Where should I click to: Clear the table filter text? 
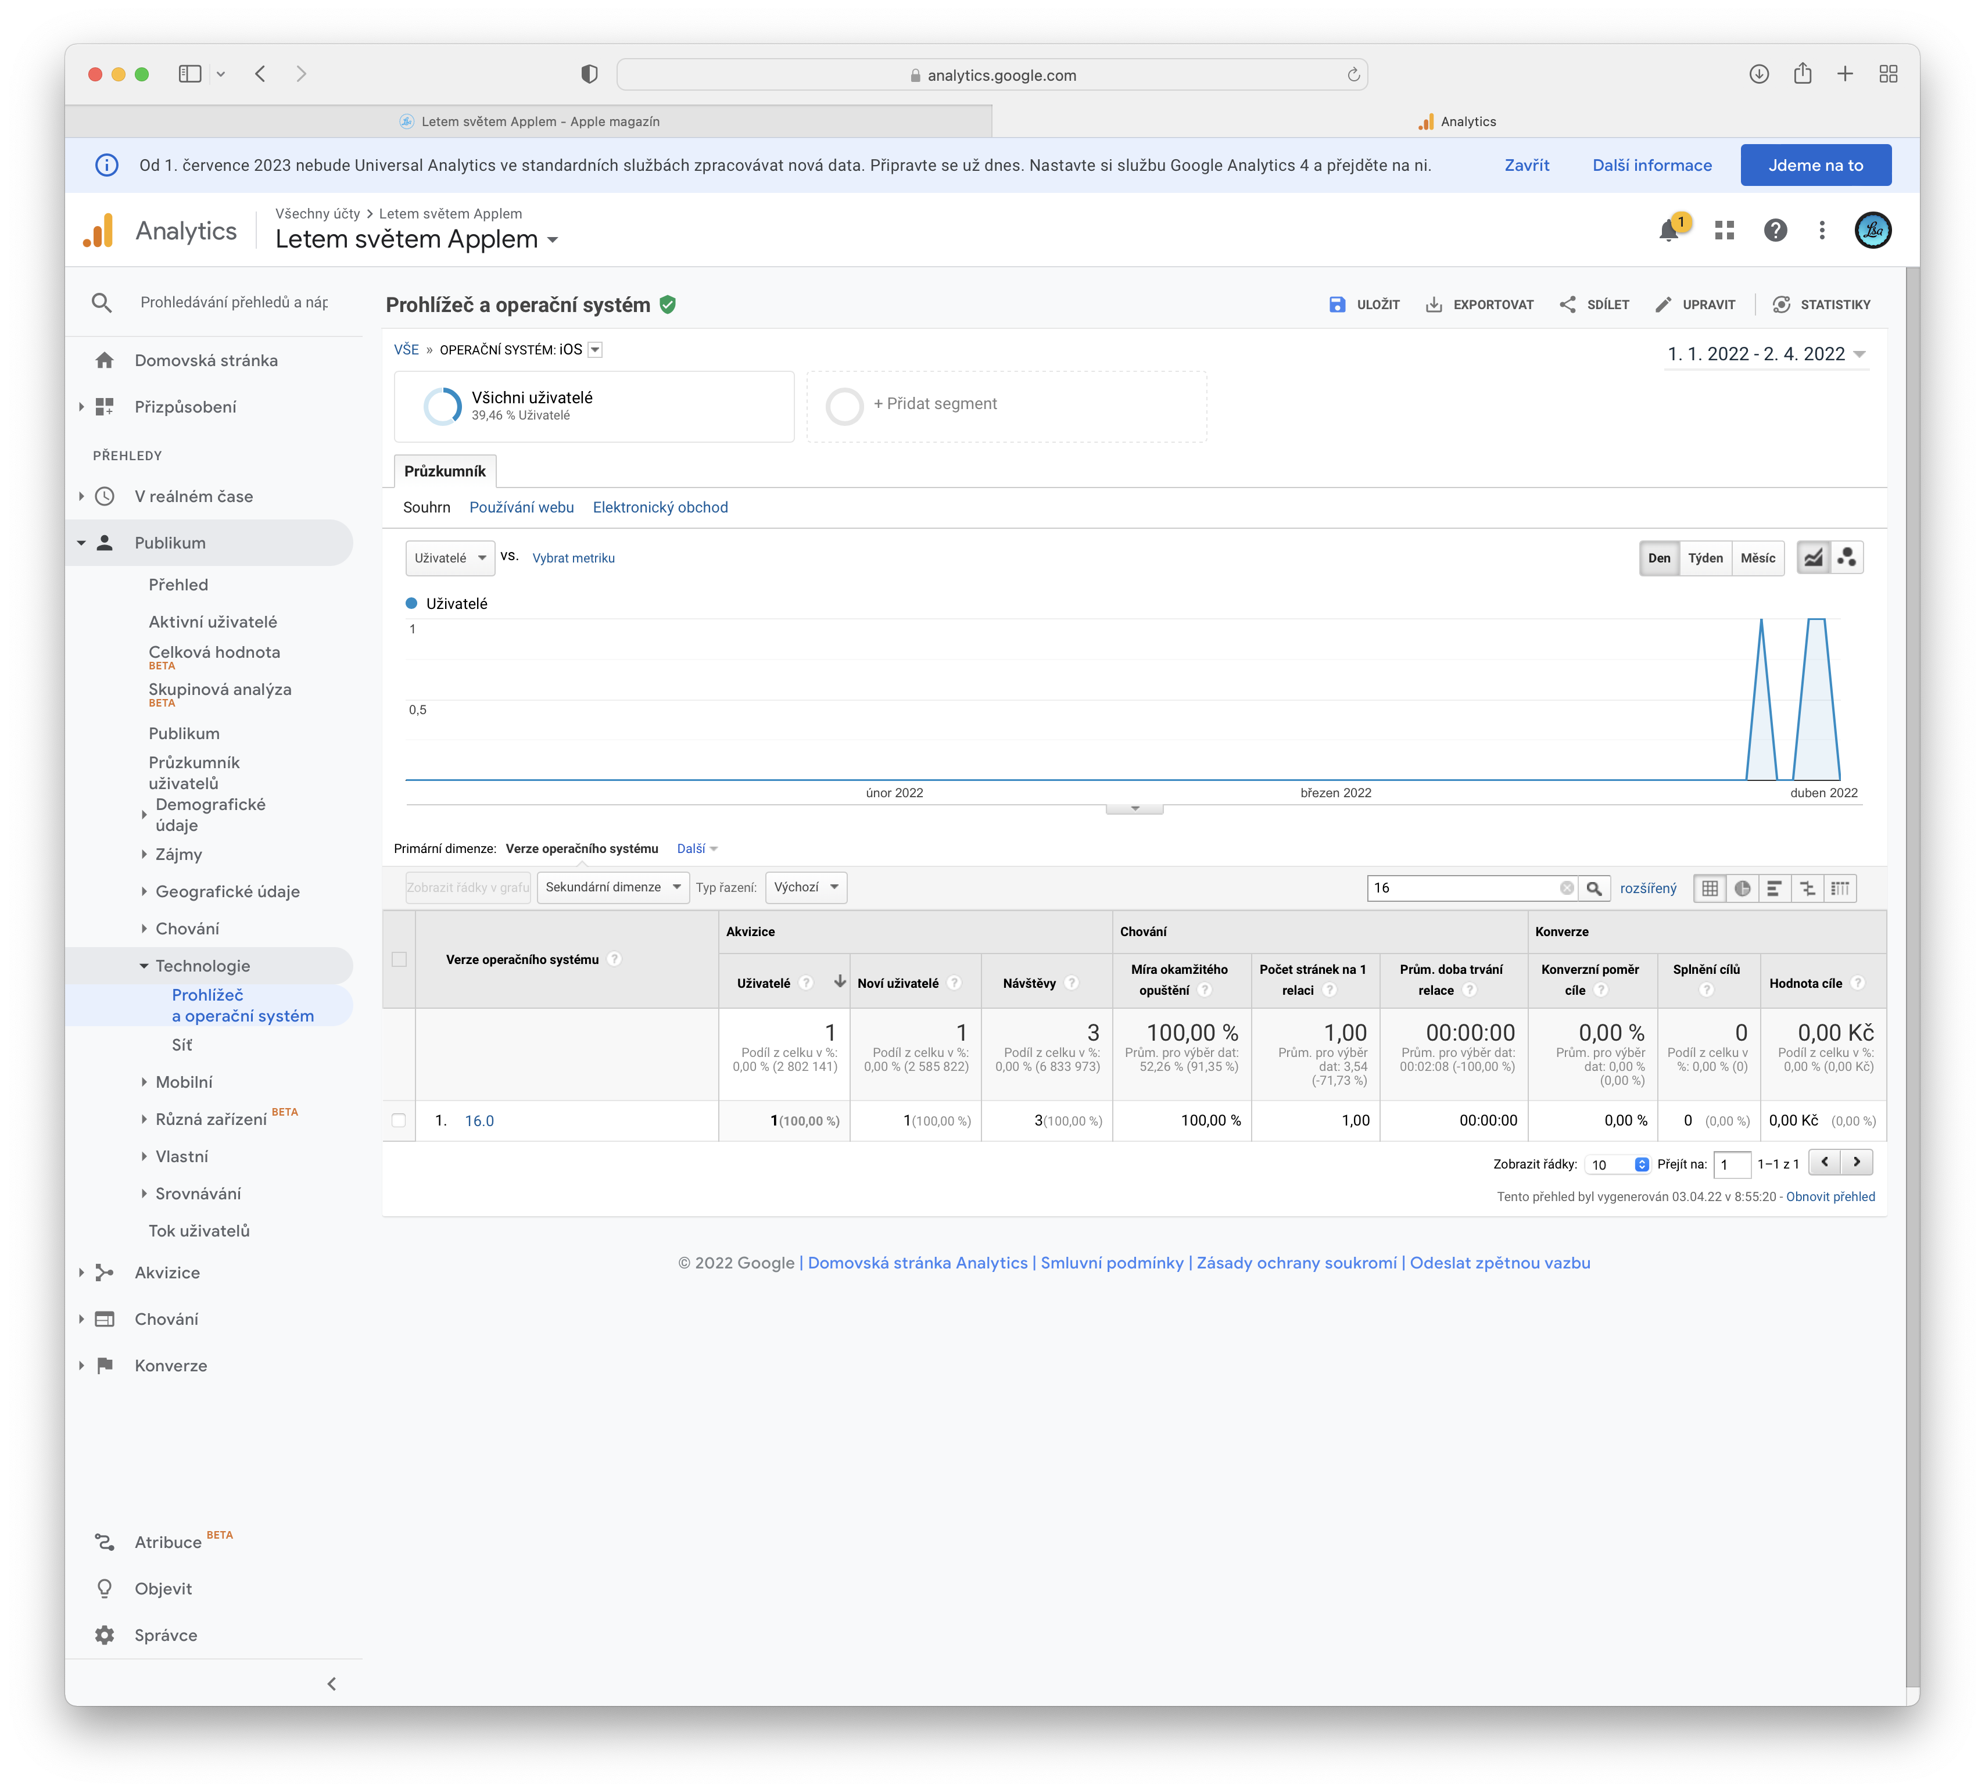(1565, 888)
